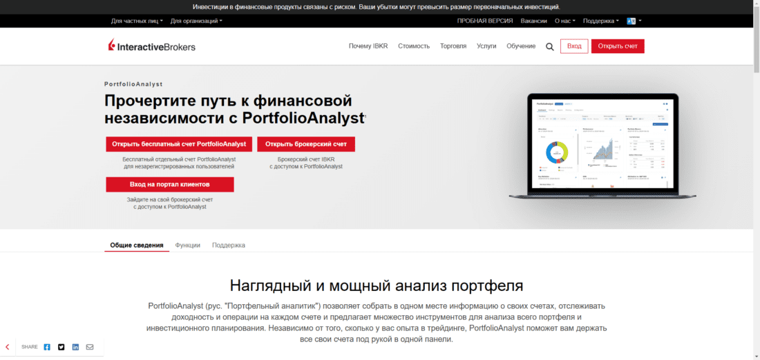Viewport: 760px width, 360px height.
Task: Click the Вход login button
Action: pos(574,46)
